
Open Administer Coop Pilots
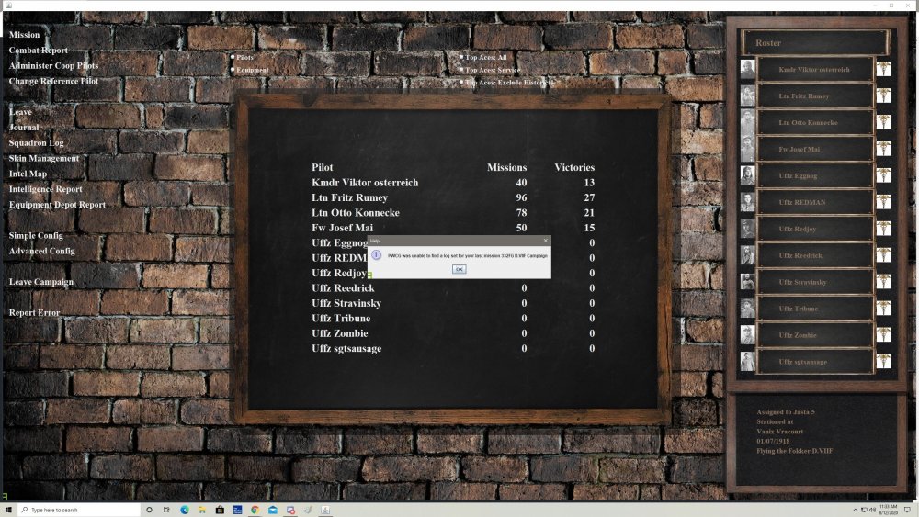point(53,65)
